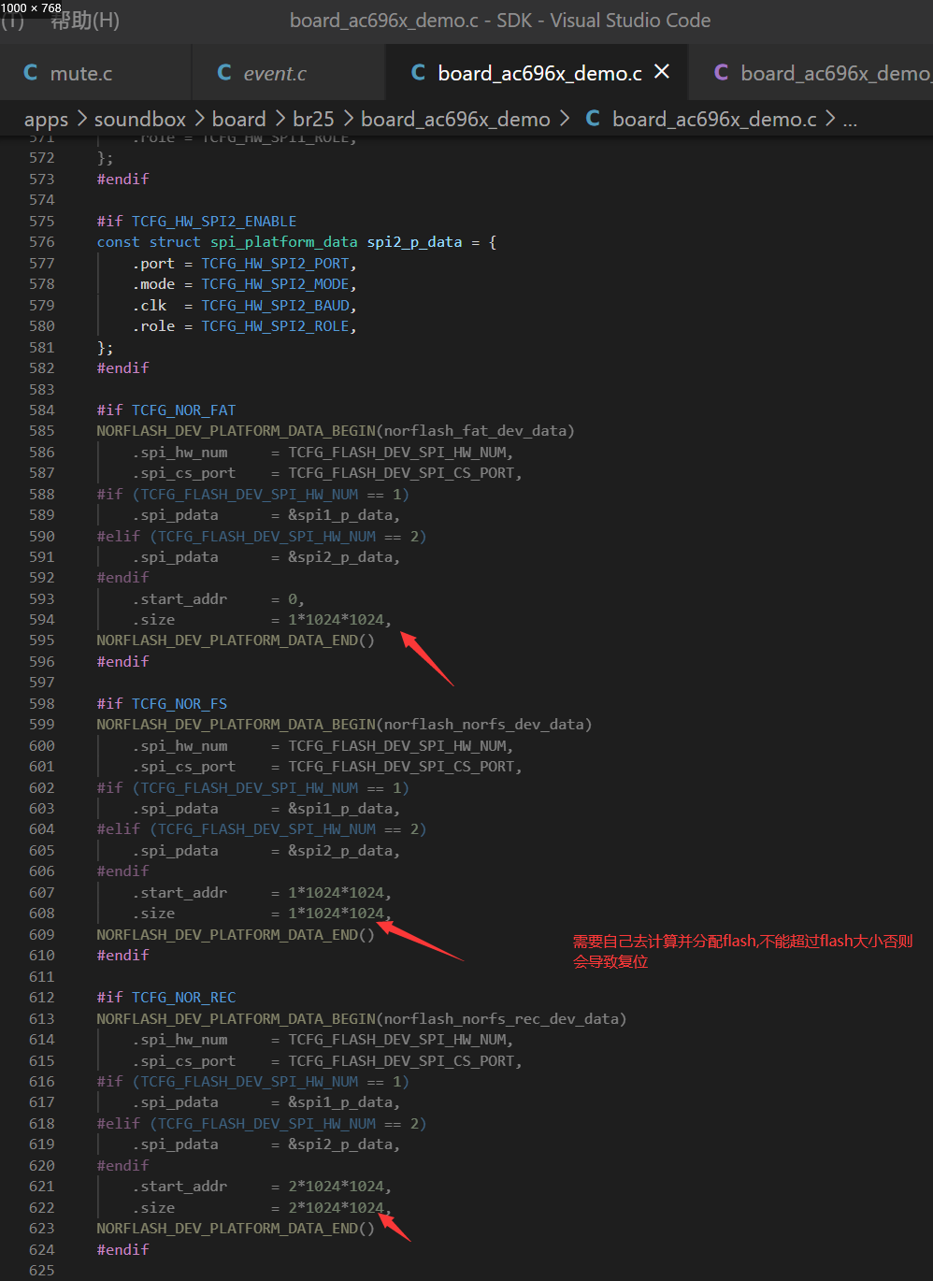The image size is (933, 1281).
Task: Open the soundbox breadcrumb folder
Action: [x=140, y=120]
